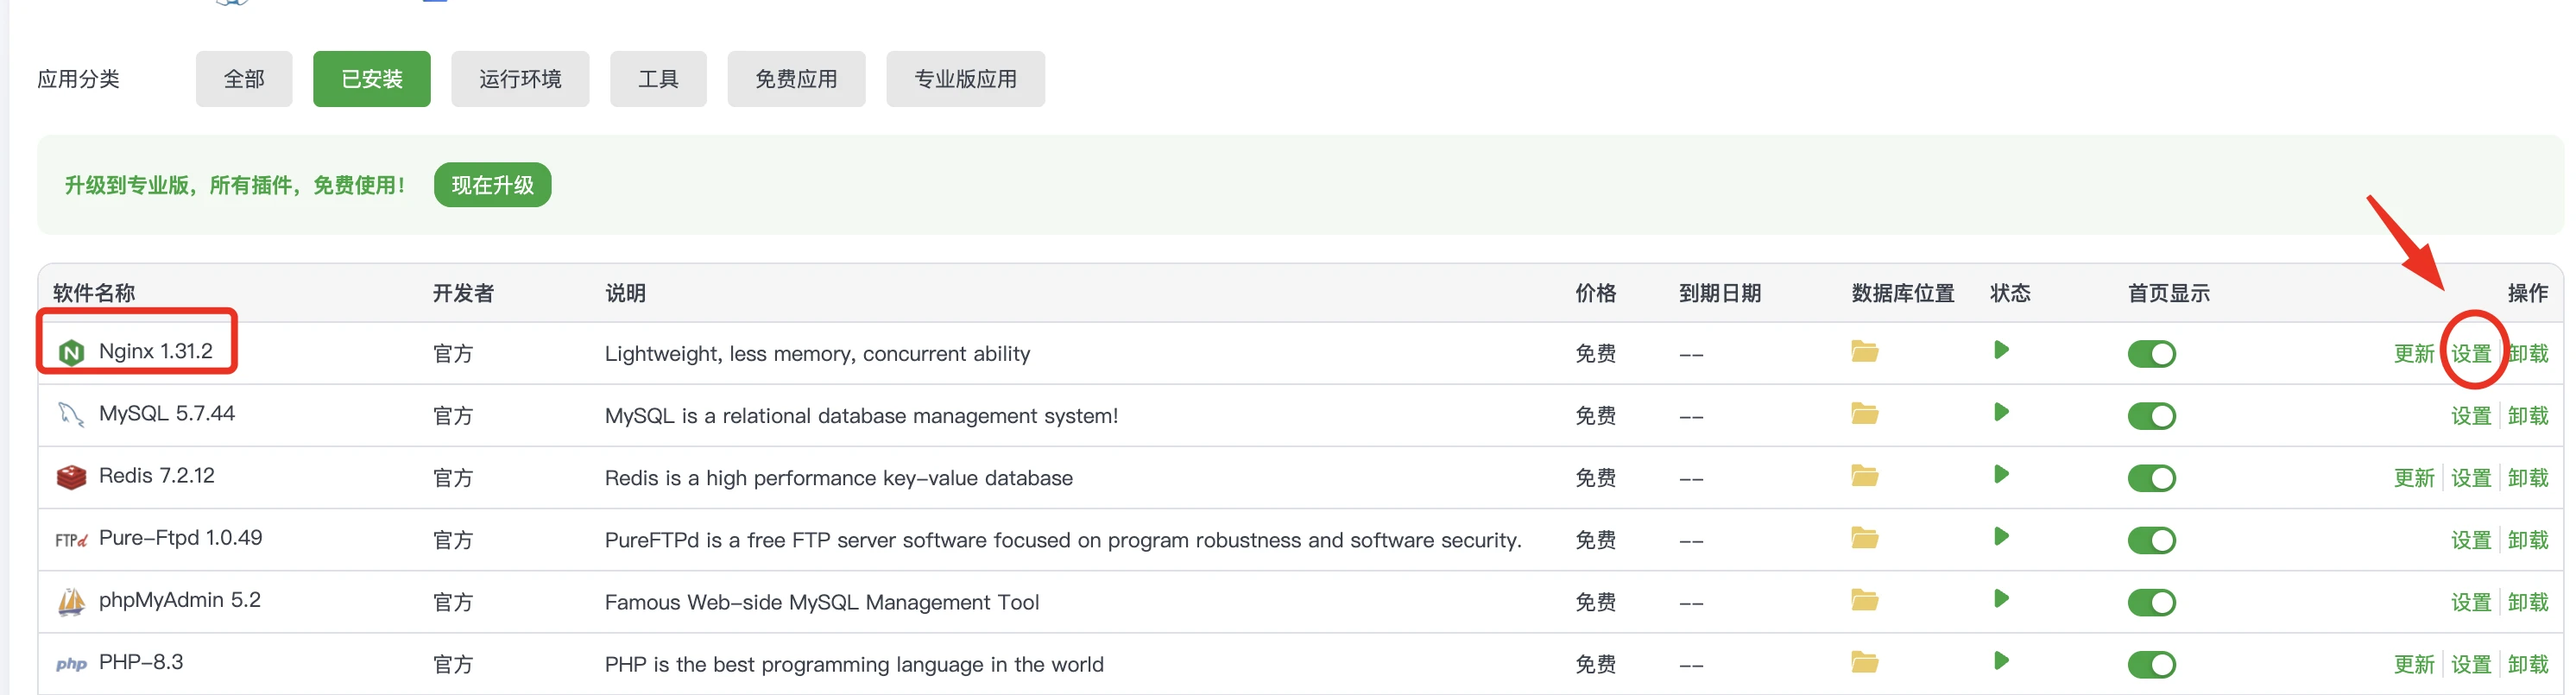Click the Nginx logo icon

[71, 352]
